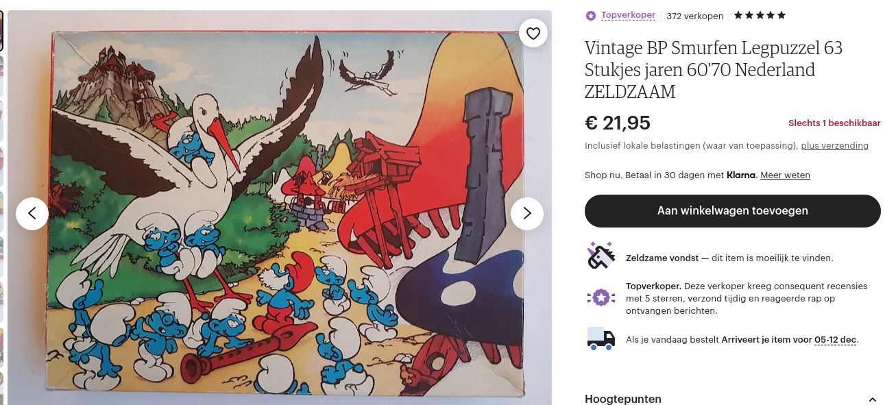The height and width of the screenshot is (405, 885).
Task: Click the delivery truck icon
Action: click(x=601, y=338)
